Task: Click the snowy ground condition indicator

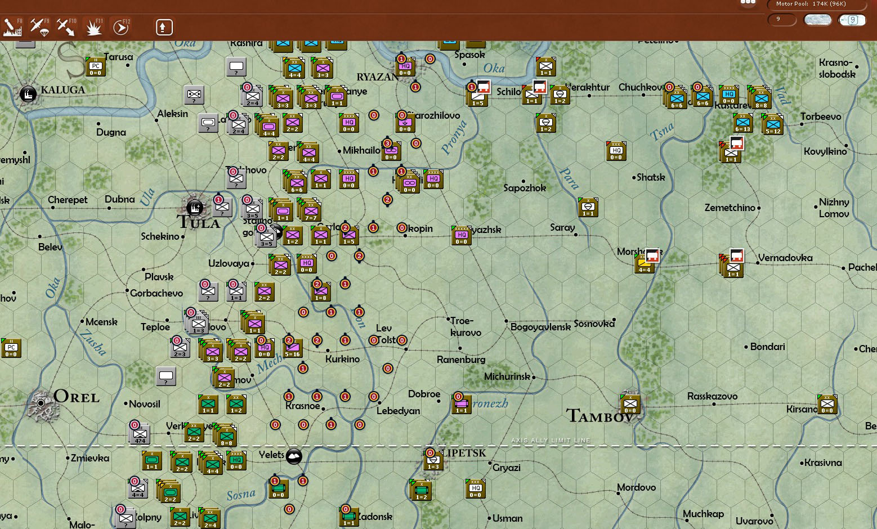Action: point(818,20)
